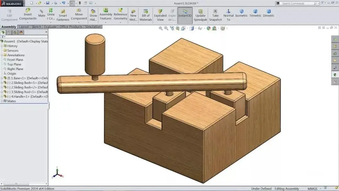Expand the Mates folder in the tree
This screenshot has width=339, height=191.
[x=2, y=101]
